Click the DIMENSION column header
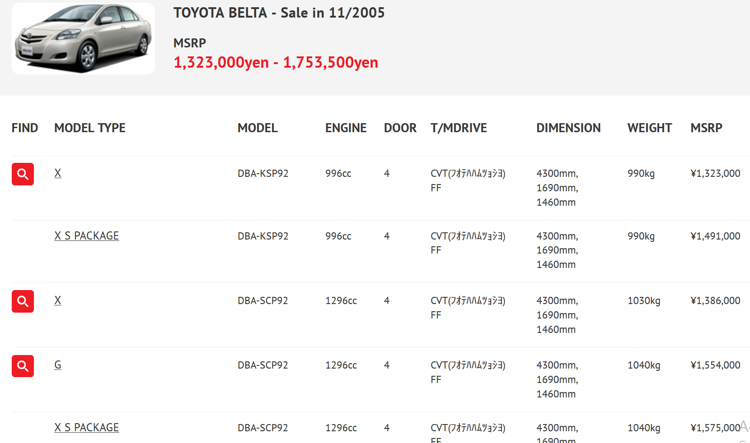This screenshot has width=750, height=443. coord(568,128)
